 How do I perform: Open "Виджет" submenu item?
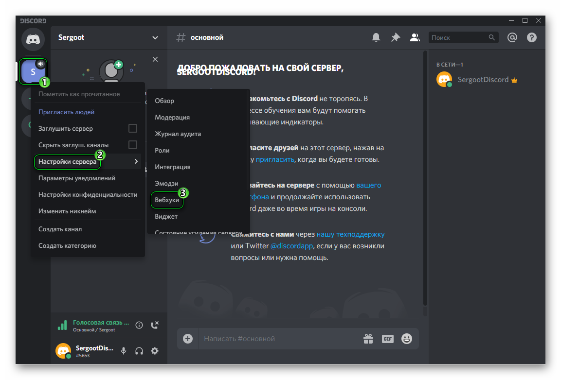[198, 216]
